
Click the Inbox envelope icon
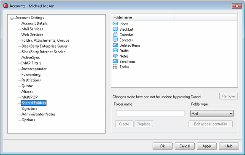click(x=115, y=24)
